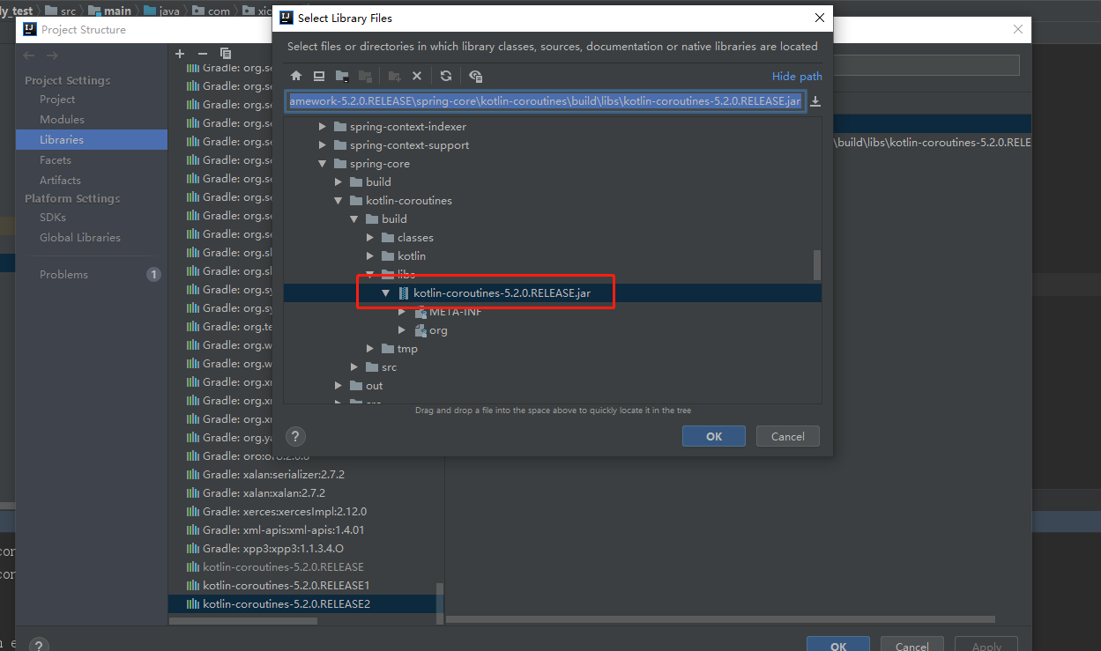Open Facets settings section
This screenshot has height=651, width=1101.
pos(56,160)
